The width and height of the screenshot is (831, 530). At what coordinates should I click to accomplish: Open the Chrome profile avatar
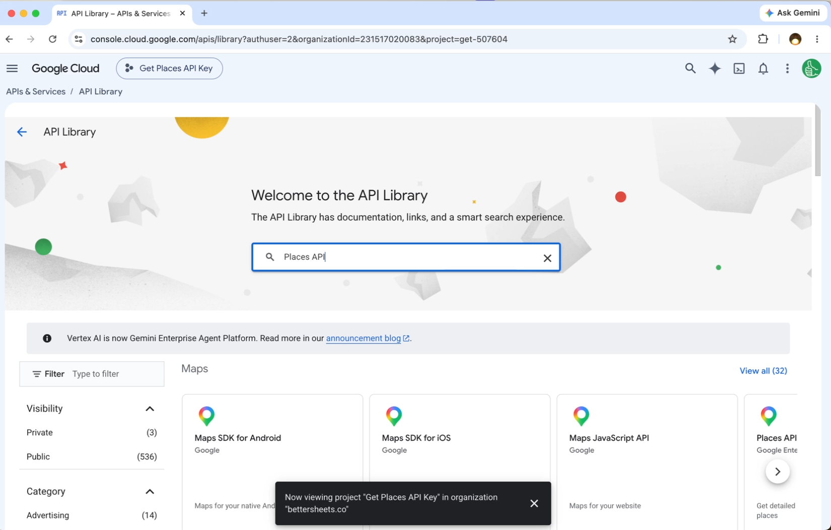pyautogui.click(x=795, y=39)
